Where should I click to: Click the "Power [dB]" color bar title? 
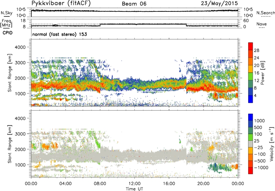click(x=262, y=73)
